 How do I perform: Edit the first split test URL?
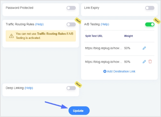pos(144,48)
